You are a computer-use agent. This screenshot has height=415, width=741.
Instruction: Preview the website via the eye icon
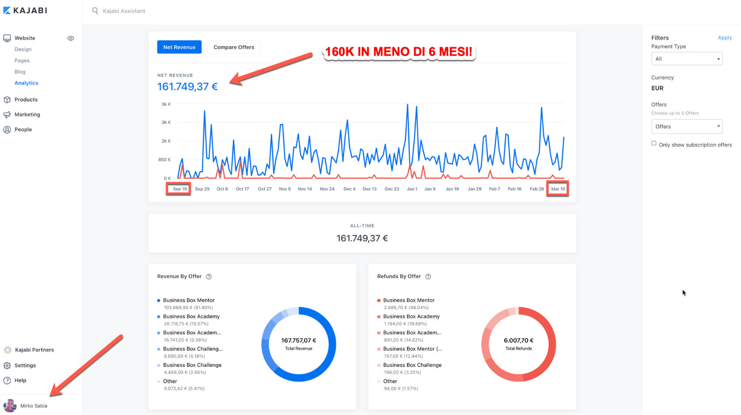(71, 38)
